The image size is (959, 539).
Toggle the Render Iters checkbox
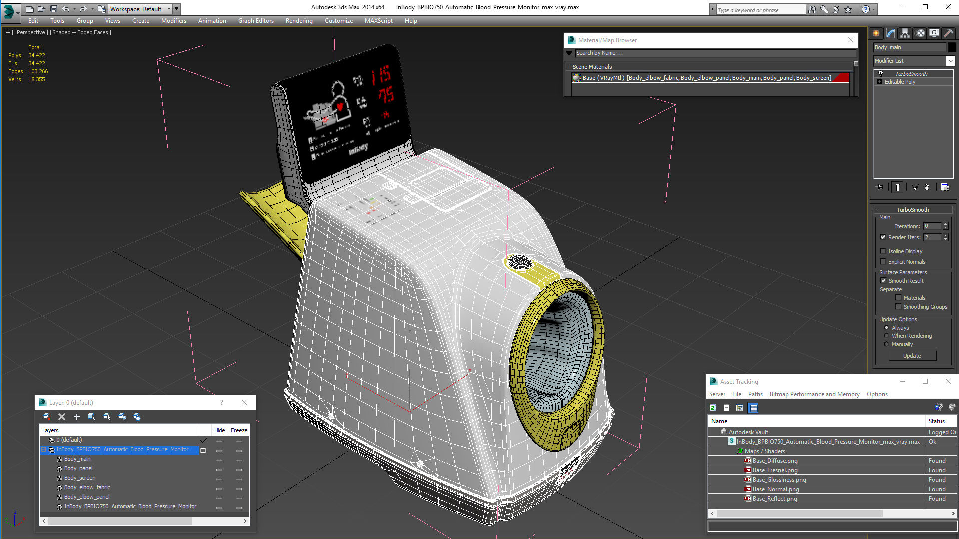pos(883,237)
